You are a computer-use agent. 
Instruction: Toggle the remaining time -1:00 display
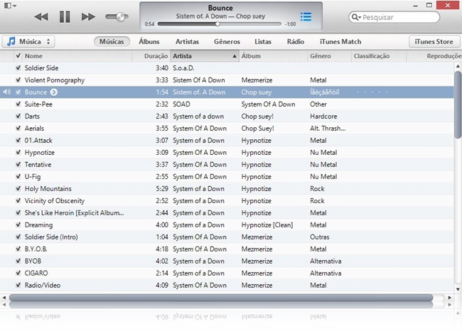[x=291, y=24]
